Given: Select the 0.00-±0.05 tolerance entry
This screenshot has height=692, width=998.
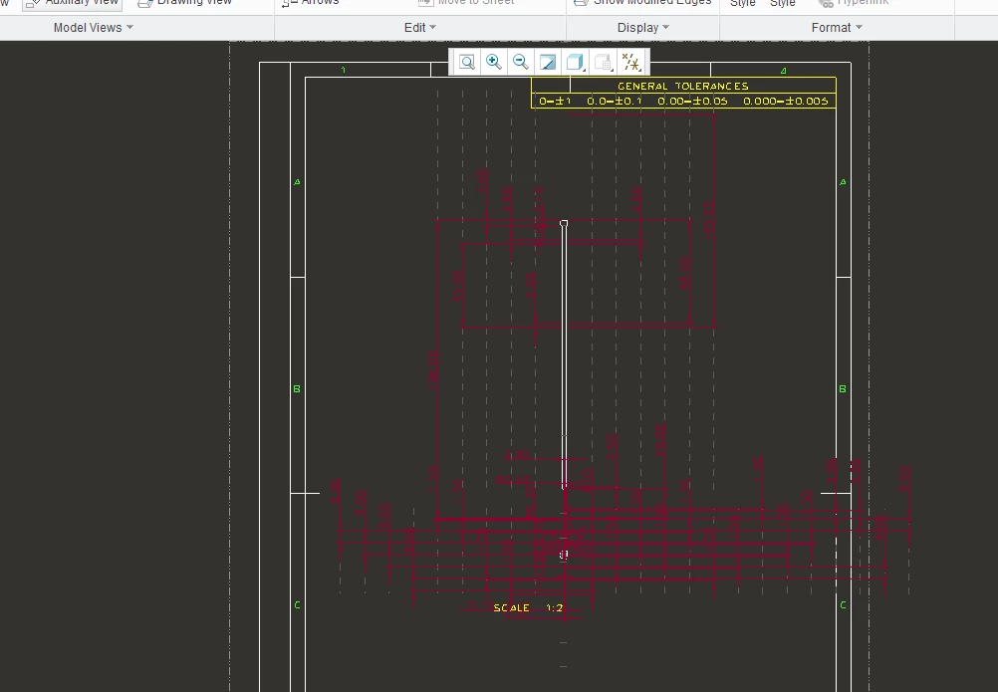Looking at the screenshot, I should (692, 102).
